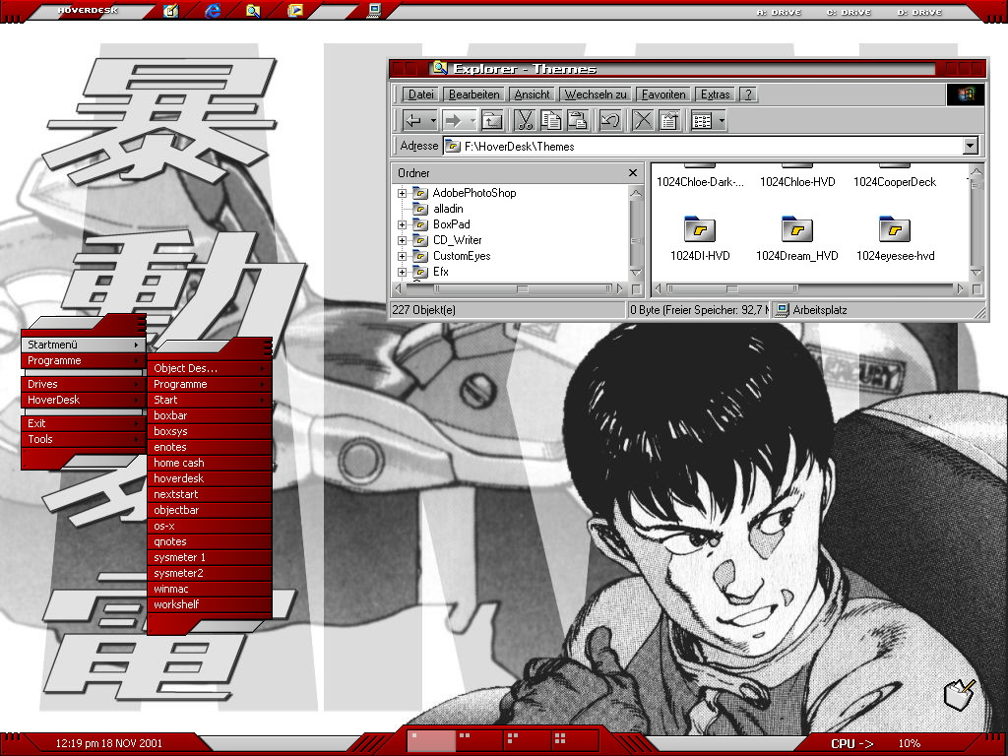Open the Extras menu
The height and width of the screenshot is (756, 1008).
(x=715, y=94)
